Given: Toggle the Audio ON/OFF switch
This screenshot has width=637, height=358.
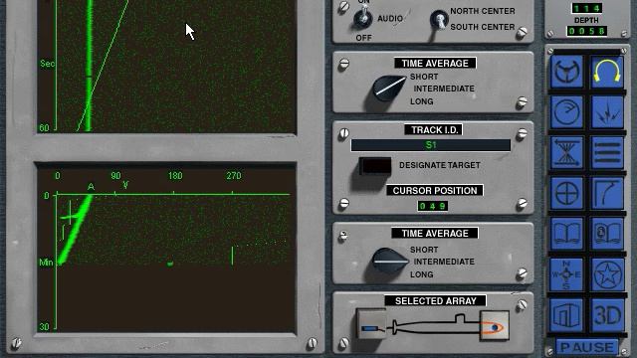Looking at the screenshot, I should point(362,18).
